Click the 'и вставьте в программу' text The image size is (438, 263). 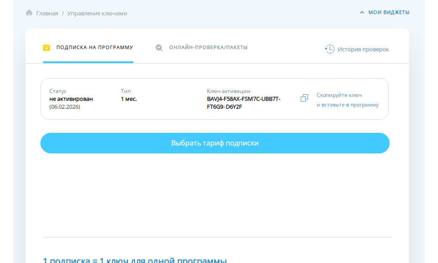click(x=347, y=105)
